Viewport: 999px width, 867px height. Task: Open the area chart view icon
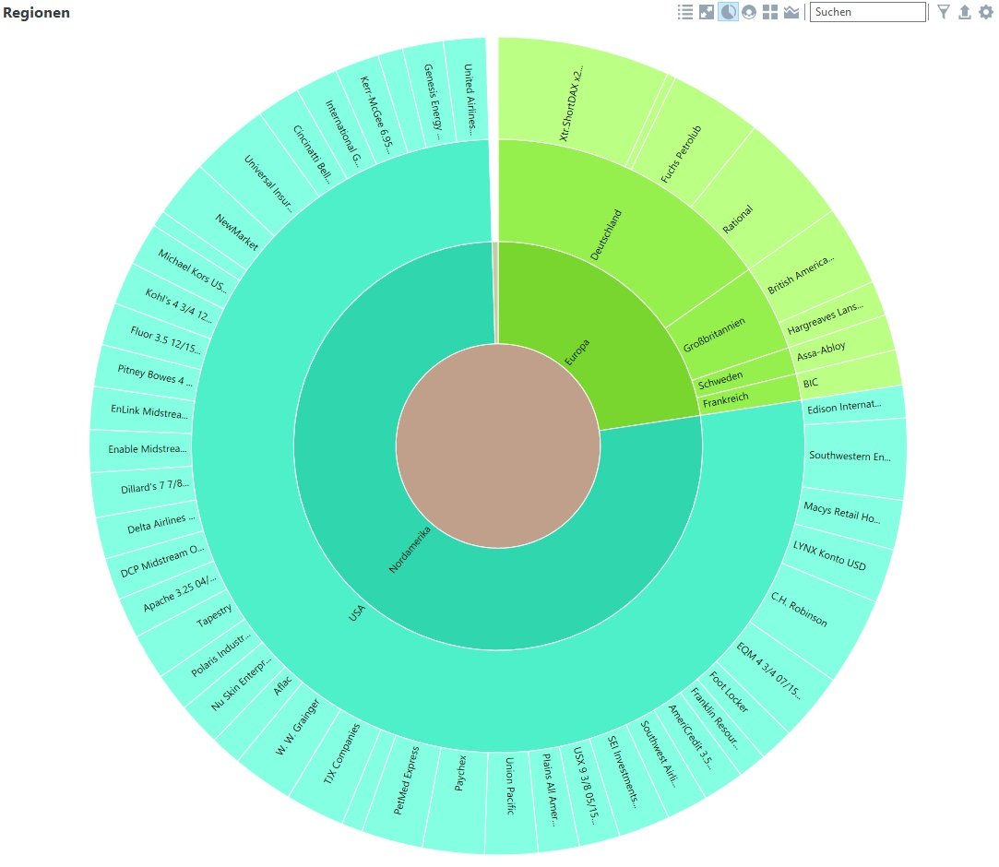pyautogui.click(x=791, y=12)
